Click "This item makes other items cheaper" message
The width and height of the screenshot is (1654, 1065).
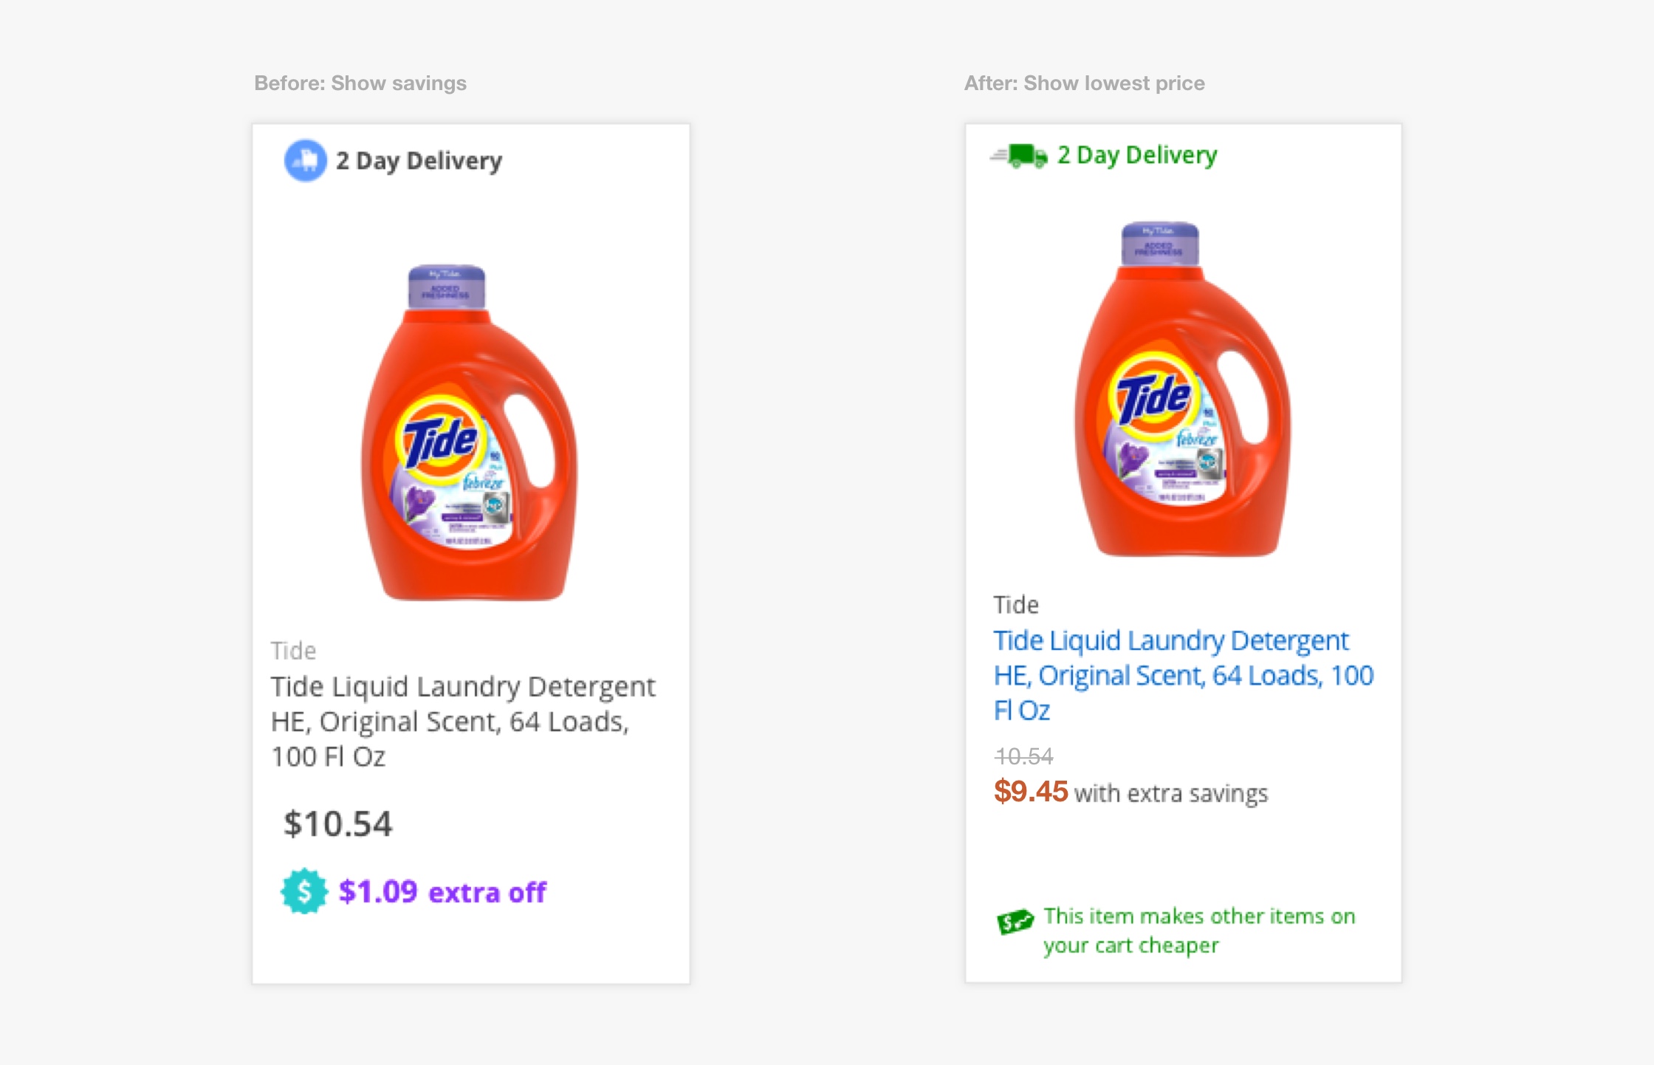click(x=1199, y=931)
